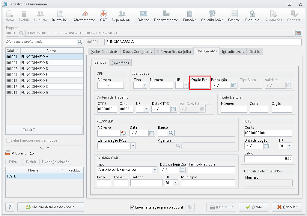
Task: Click the PIS/PASEP Número history icon
Action: click(124, 133)
